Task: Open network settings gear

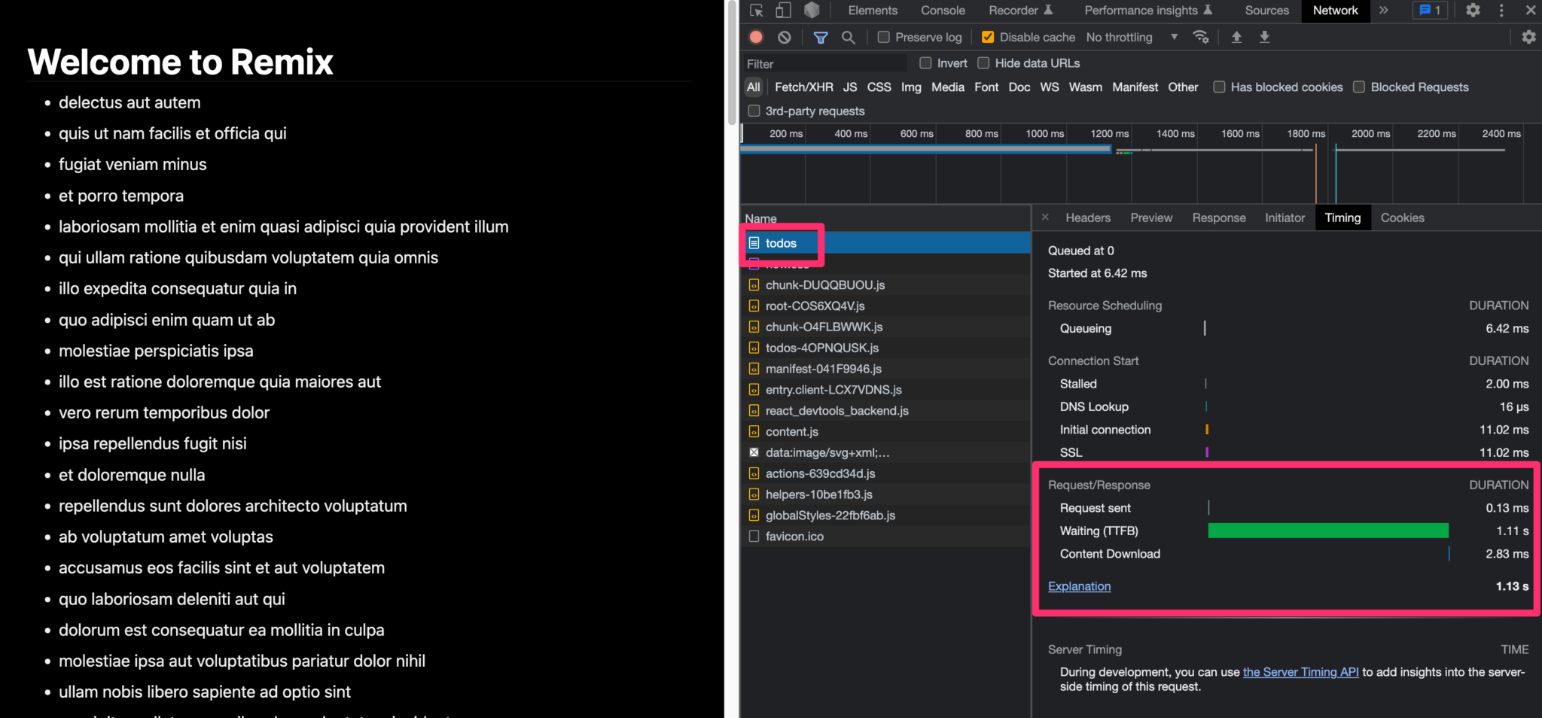Action: click(x=1528, y=36)
